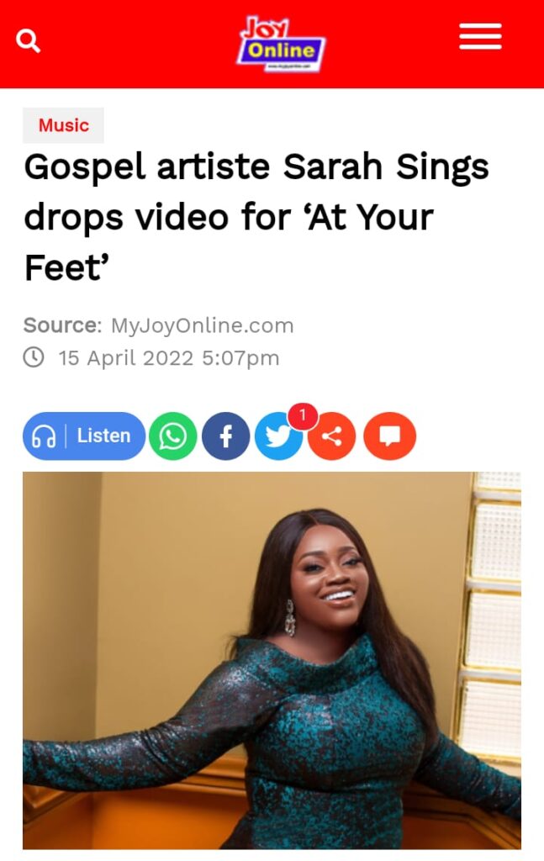Share article on Twitter icon
Screen dimensions: 544x861
(278, 437)
